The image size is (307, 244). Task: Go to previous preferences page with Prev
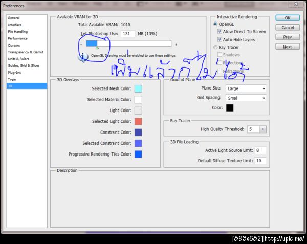click(x=288, y=37)
